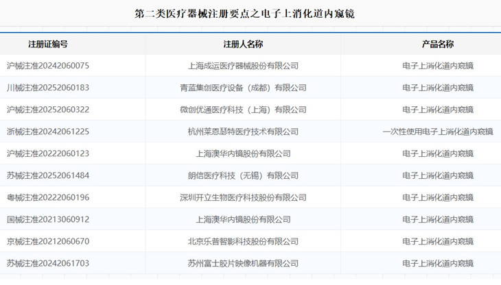Open registration 沪械注准20222060123
This screenshot has height=285, width=501.
pyautogui.click(x=48, y=153)
